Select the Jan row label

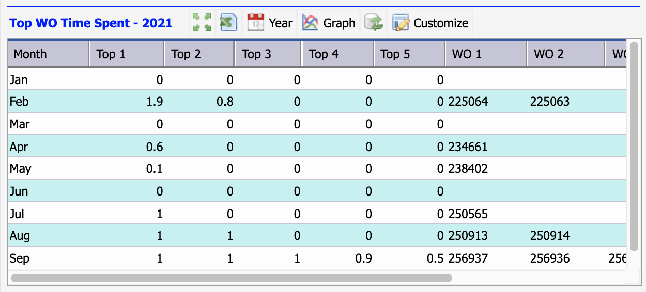[x=19, y=80]
